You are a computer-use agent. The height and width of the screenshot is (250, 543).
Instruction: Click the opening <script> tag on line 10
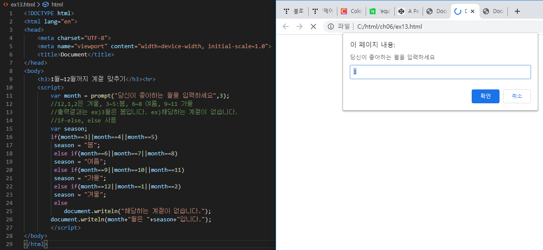coord(50,87)
